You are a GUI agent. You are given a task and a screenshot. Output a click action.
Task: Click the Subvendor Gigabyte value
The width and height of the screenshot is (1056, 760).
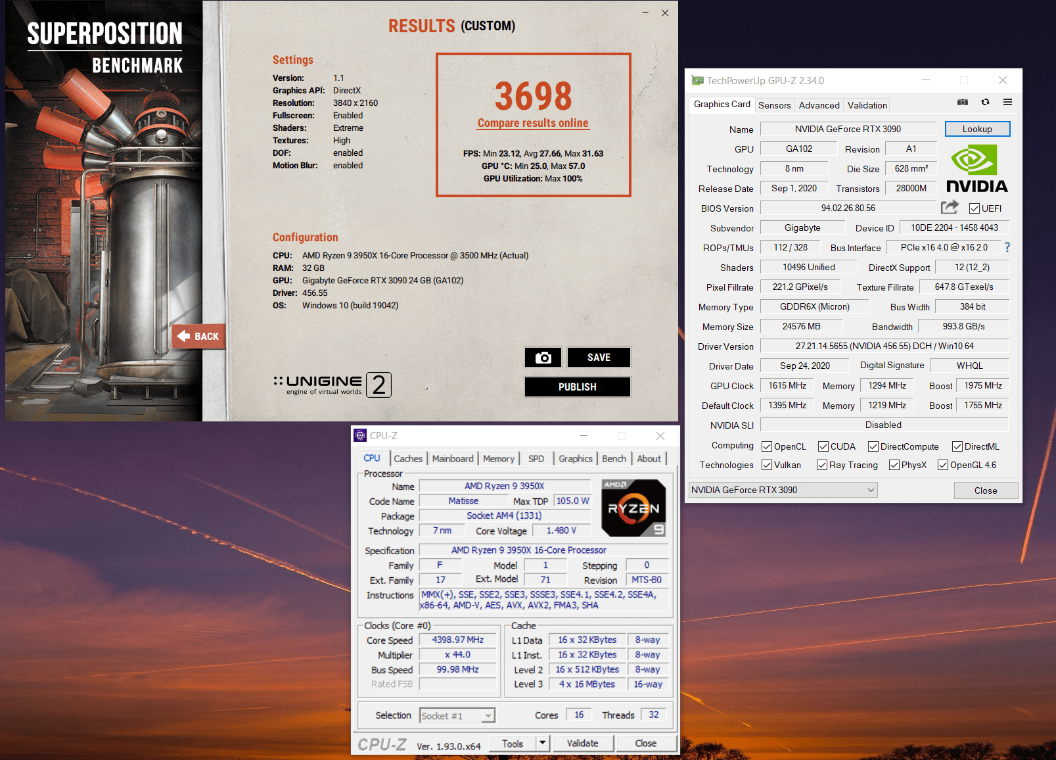click(x=802, y=227)
